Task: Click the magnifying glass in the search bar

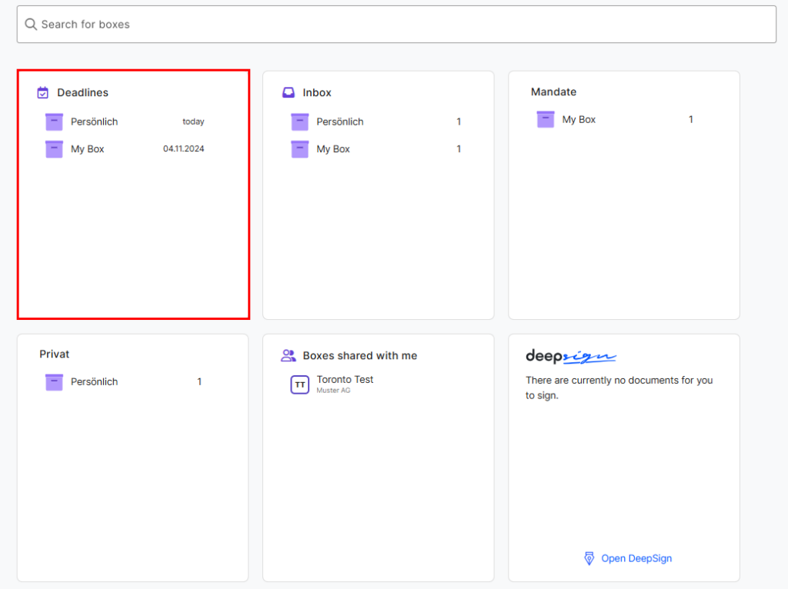Action: pos(31,24)
